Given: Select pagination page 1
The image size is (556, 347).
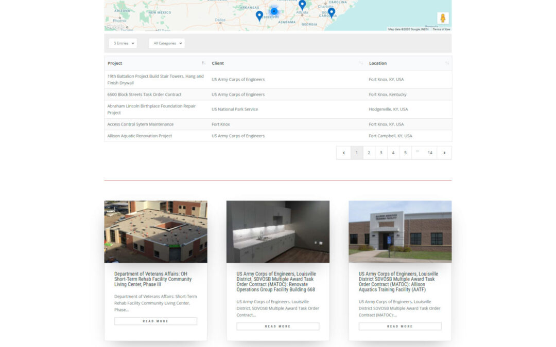Looking at the screenshot, I should (357, 153).
